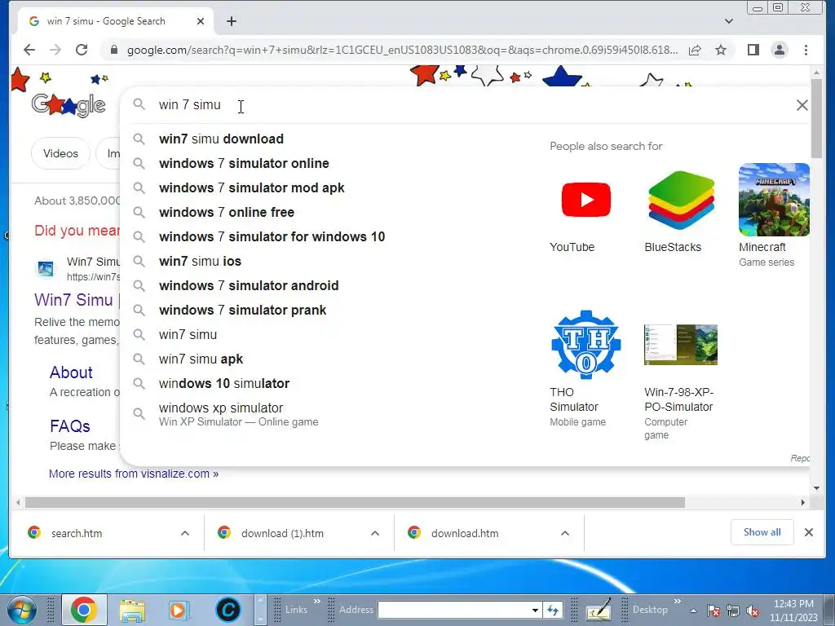
Task: Clear the search box text
Action: click(x=802, y=105)
